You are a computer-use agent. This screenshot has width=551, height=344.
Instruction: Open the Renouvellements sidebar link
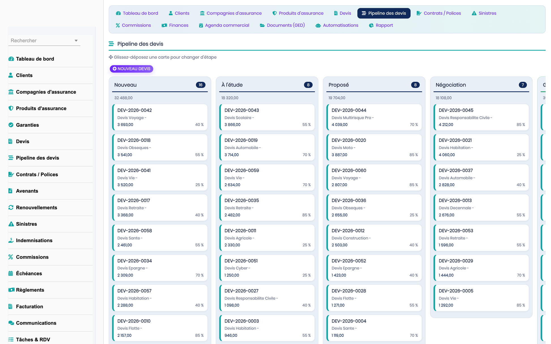37,207
